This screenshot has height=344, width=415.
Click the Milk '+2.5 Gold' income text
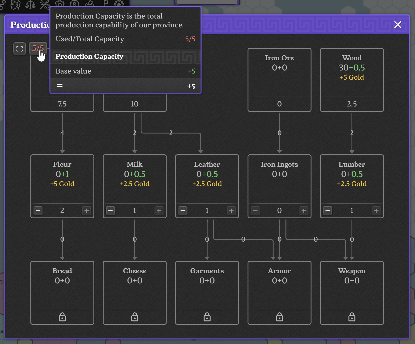point(135,184)
